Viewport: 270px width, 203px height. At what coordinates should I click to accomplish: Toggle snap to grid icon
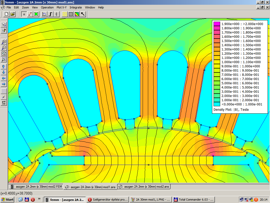(x=4, y=97)
